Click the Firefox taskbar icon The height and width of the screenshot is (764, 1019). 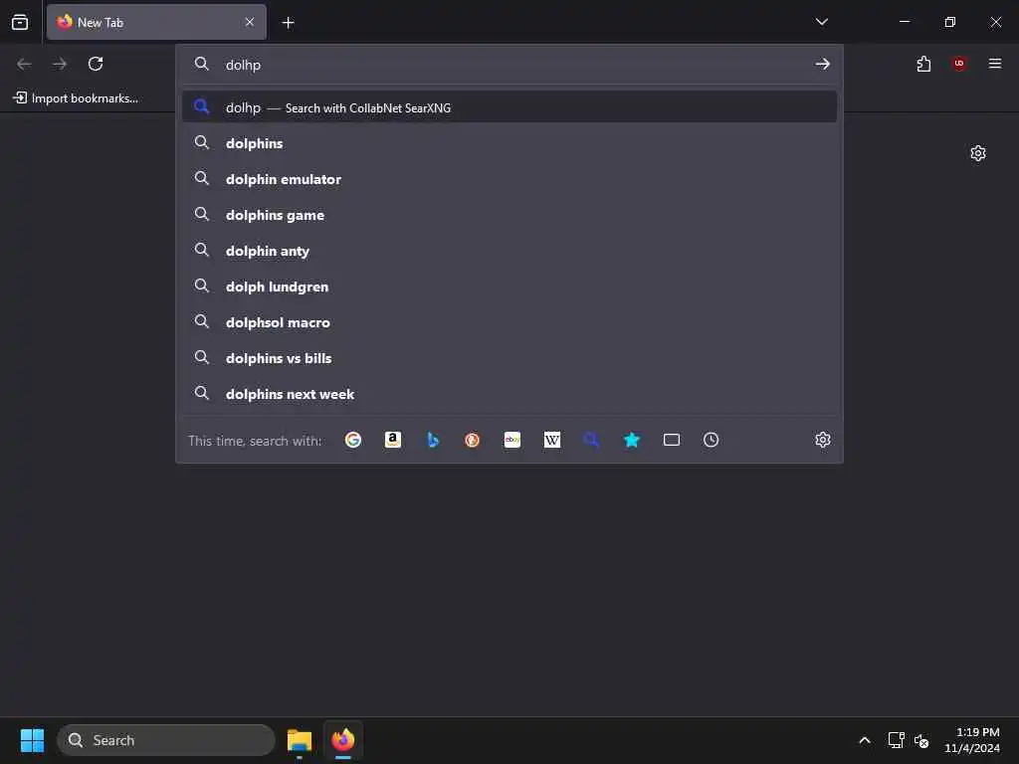point(343,740)
